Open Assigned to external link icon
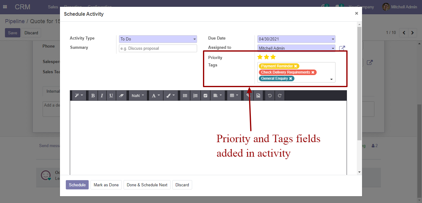Viewport: 422px width, 203px height. click(342, 48)
